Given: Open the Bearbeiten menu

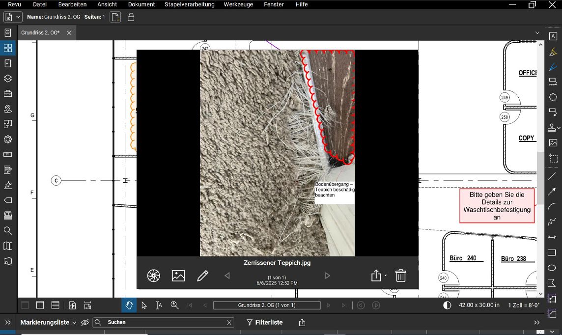Looking at the screenshot, I should click(72, 4).
